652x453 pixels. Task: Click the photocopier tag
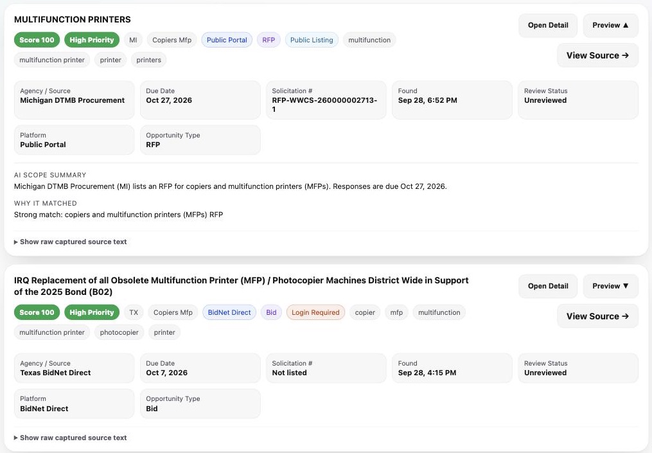pos(119,332)
